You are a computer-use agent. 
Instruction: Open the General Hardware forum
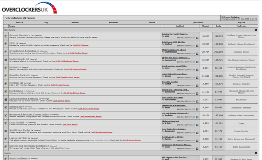coord(20,35)
